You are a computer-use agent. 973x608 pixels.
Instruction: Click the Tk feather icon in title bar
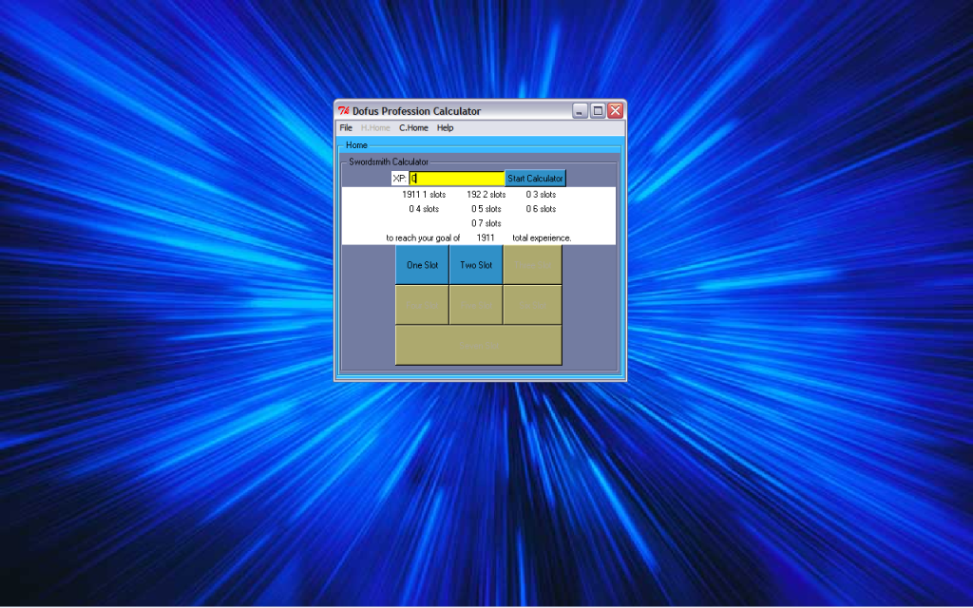coord(344,111)
